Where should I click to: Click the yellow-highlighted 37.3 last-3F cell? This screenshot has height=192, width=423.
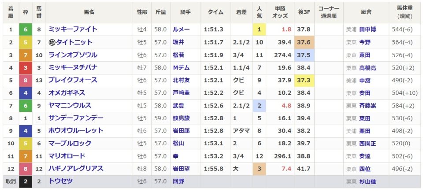coord(304,80)
